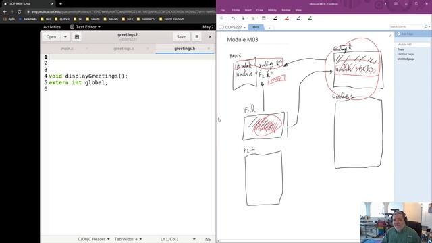Create a new document with toolbar icon
The image size is (432, 243).
click(x=77, y=37)
